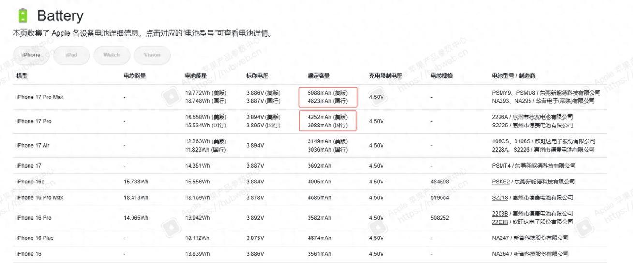This screenshot has height=266, width=633.
Task: Click the 508252 cell spec value
Action: tap(440, 218)
